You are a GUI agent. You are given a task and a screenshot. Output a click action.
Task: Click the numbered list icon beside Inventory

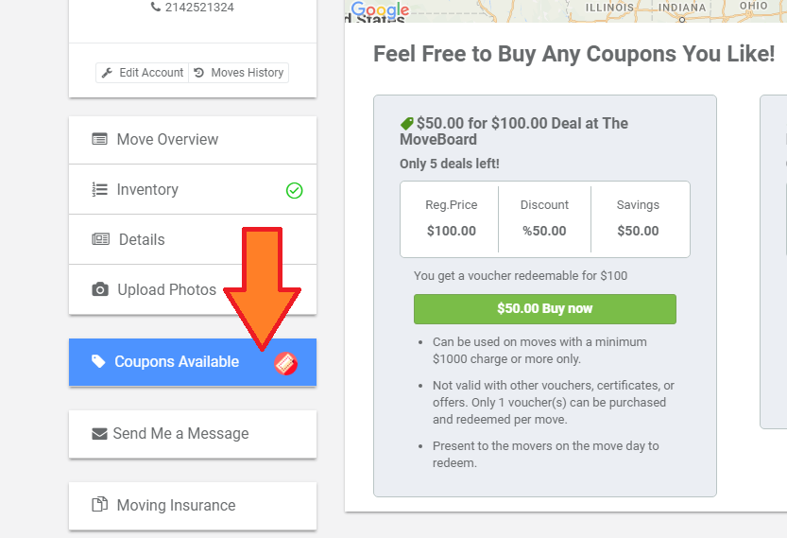tap(99, 189)
